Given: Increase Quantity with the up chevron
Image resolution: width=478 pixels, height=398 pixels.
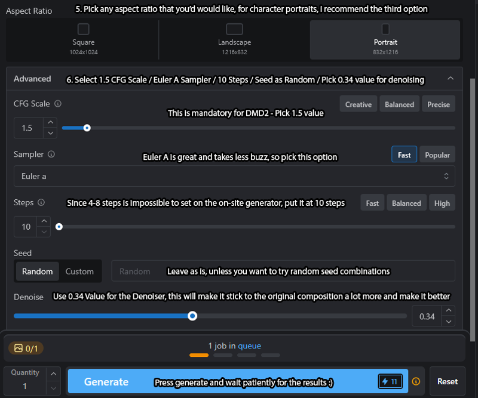Looking at the screenshot, I should tap(54, 374).
